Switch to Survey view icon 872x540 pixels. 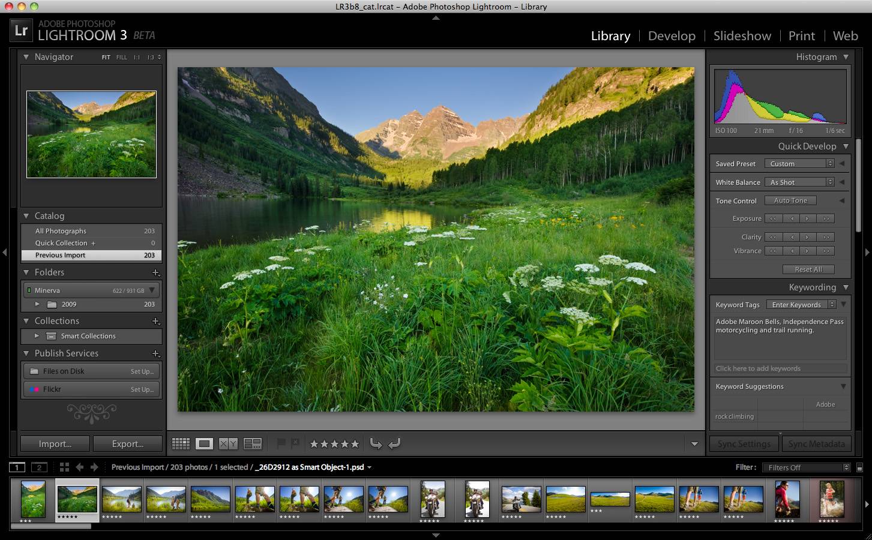[x=253, y=444]
